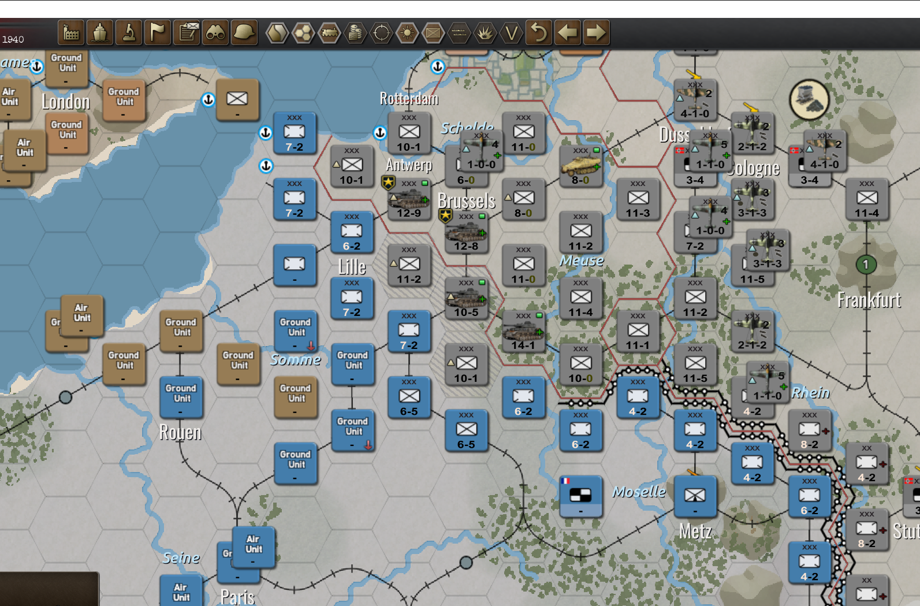Toggle the resources coins overlay
Image resolution: width=920 pixels, height=606 pixels.
[x=355, y=33]
